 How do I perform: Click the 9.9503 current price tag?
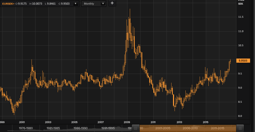(243, 61)
